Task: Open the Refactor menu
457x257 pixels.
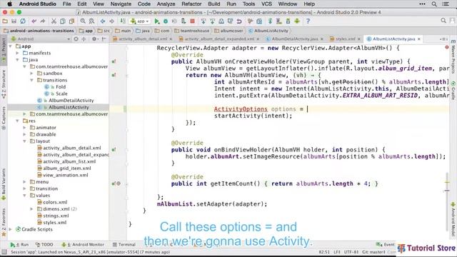Action: 191,4
